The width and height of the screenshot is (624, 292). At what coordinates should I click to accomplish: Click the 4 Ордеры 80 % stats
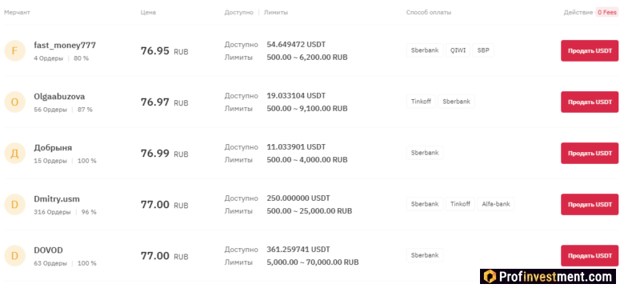[62, 58]
